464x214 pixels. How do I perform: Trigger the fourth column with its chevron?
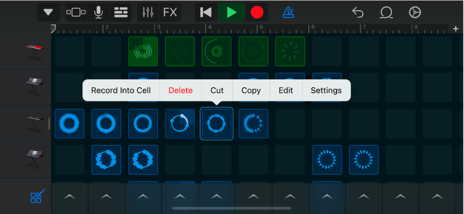click(180, 196)
